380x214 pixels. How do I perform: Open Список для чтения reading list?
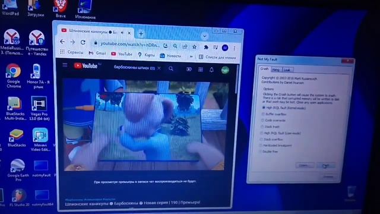[x=217, y=57]
